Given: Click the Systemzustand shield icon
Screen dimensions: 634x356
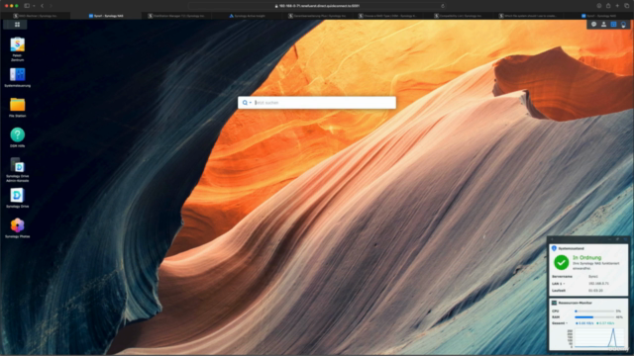Looking at the screenshot, I should coord(554,248).
